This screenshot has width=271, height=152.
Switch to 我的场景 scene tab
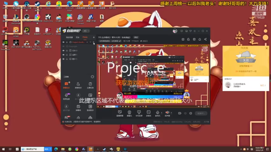tap(69, 37)
